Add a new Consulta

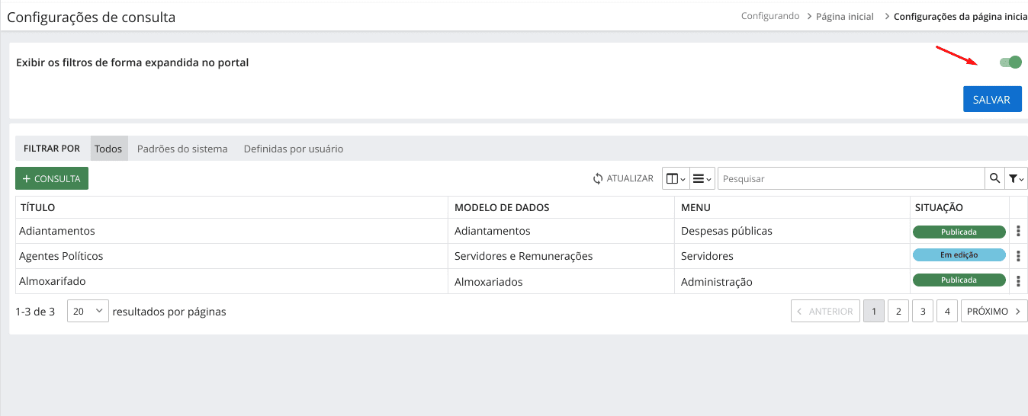pyautogui.click(x=52, y=178)
